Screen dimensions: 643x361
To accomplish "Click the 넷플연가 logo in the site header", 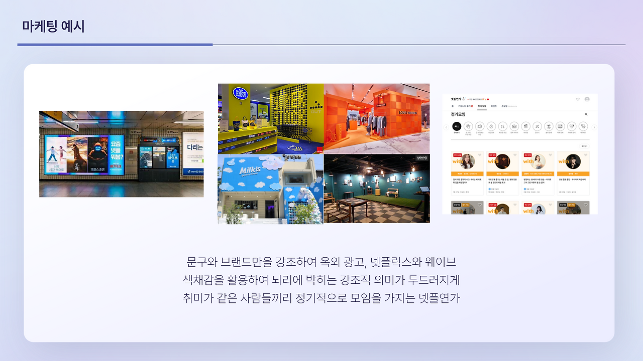I will pos(457,99).
